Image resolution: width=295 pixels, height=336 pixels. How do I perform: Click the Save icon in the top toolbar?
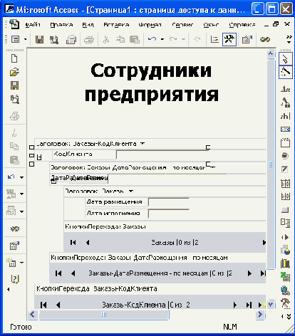click(39, 39)
